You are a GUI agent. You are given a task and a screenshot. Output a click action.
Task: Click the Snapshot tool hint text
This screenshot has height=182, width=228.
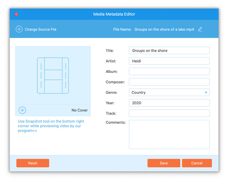point(51,126)
